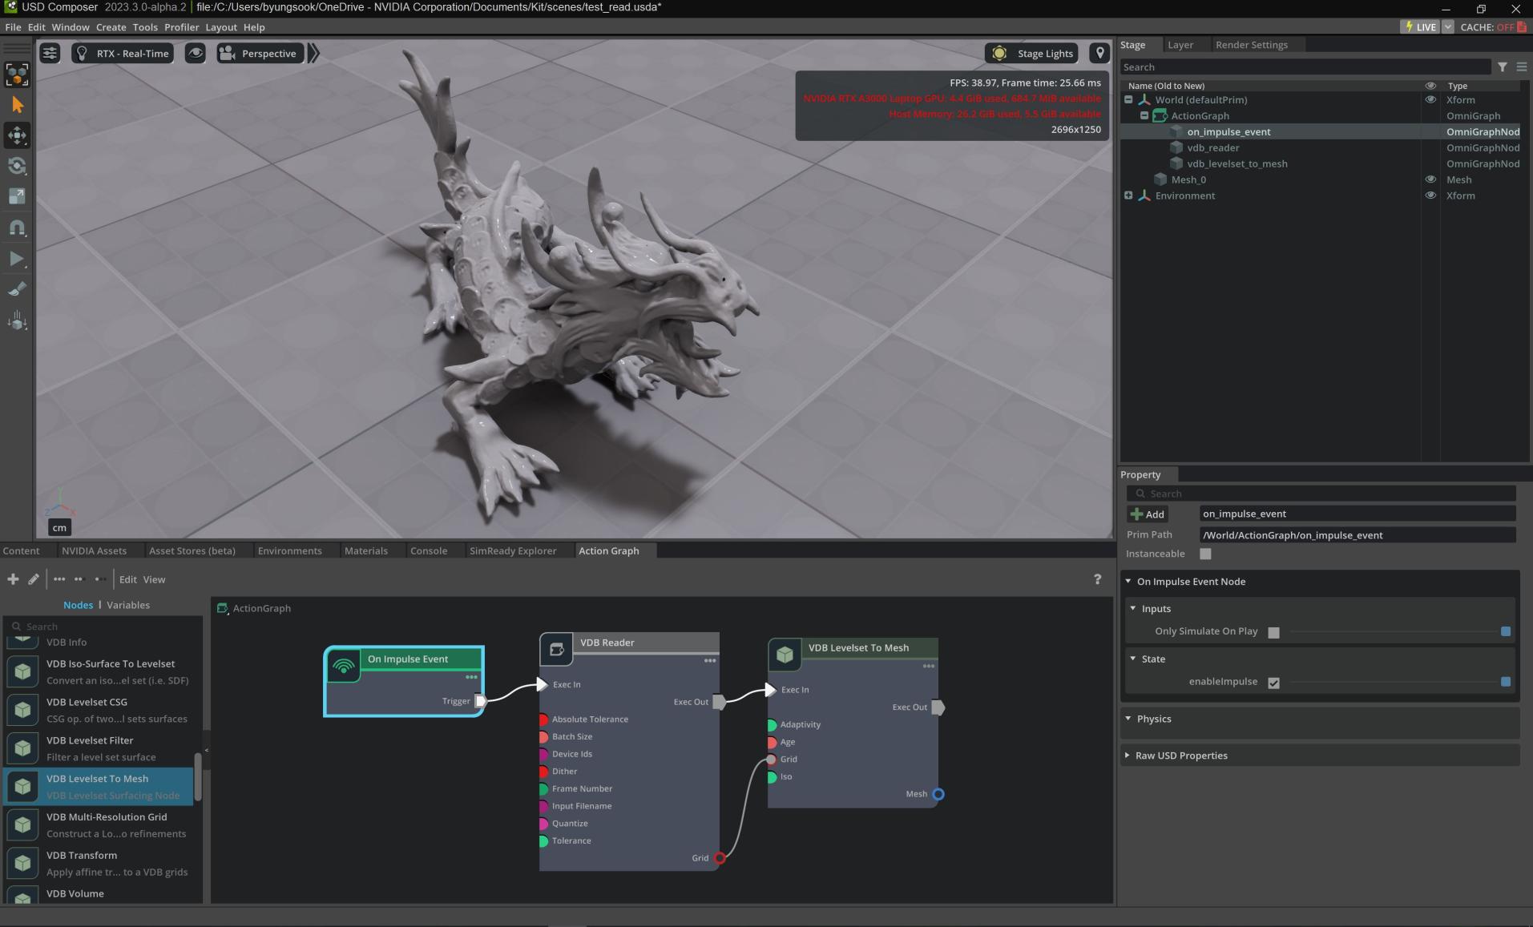The width and height of the screenshot is (1533, 927).
Task: Uncheck the enableImpulse checkbox
Action: coord(1273,683)
